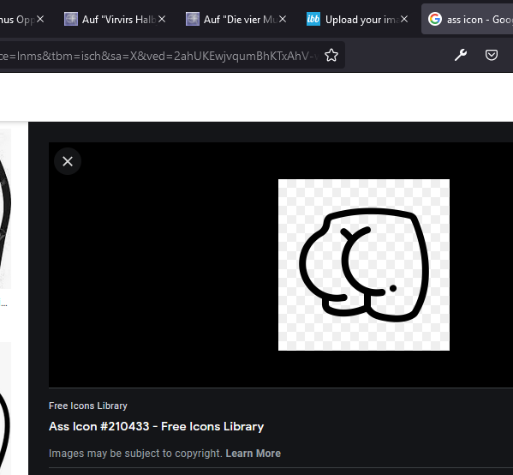Close the Upload your image tab
Image resolution: width=513 pixels, height=475 pixels.
[x=404, y=20]
